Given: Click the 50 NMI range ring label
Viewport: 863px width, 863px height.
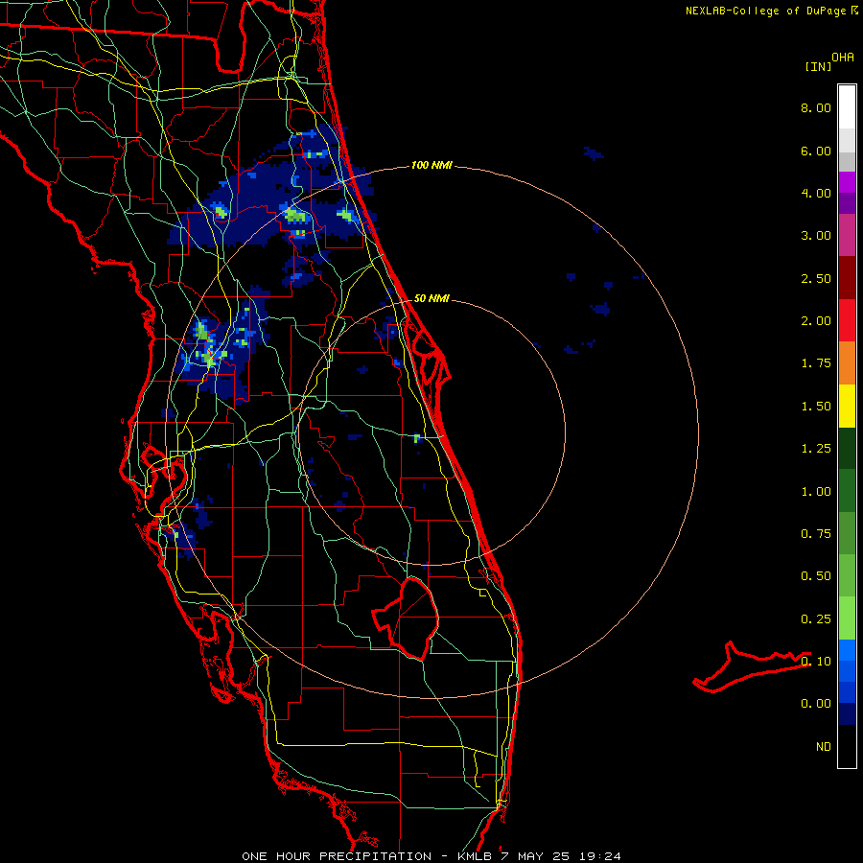Looking at the screenshot, I should point(431,298).
